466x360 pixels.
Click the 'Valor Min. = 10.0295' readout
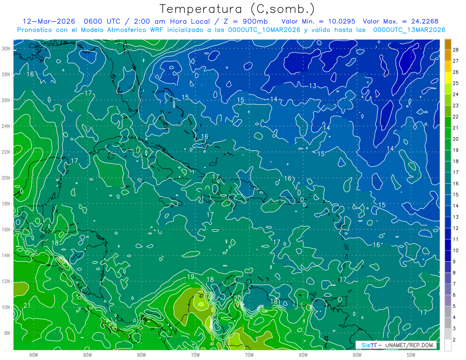[318, 21]
